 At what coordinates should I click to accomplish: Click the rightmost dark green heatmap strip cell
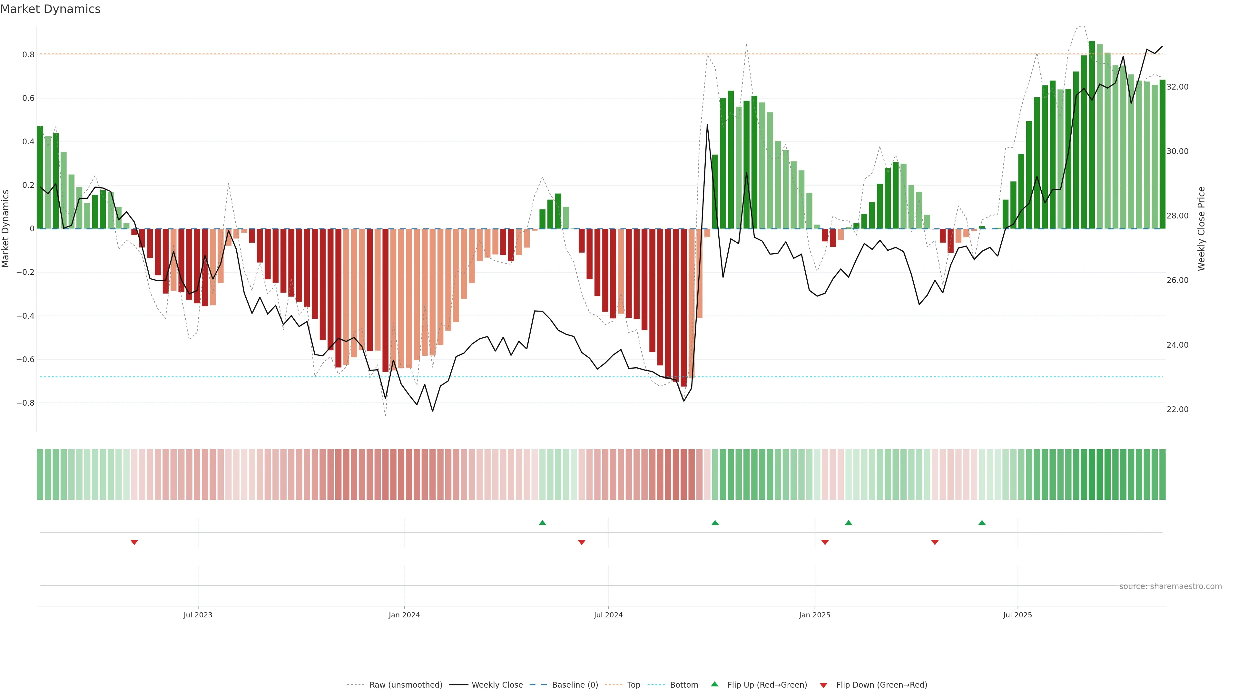[x=1162, y=475]
